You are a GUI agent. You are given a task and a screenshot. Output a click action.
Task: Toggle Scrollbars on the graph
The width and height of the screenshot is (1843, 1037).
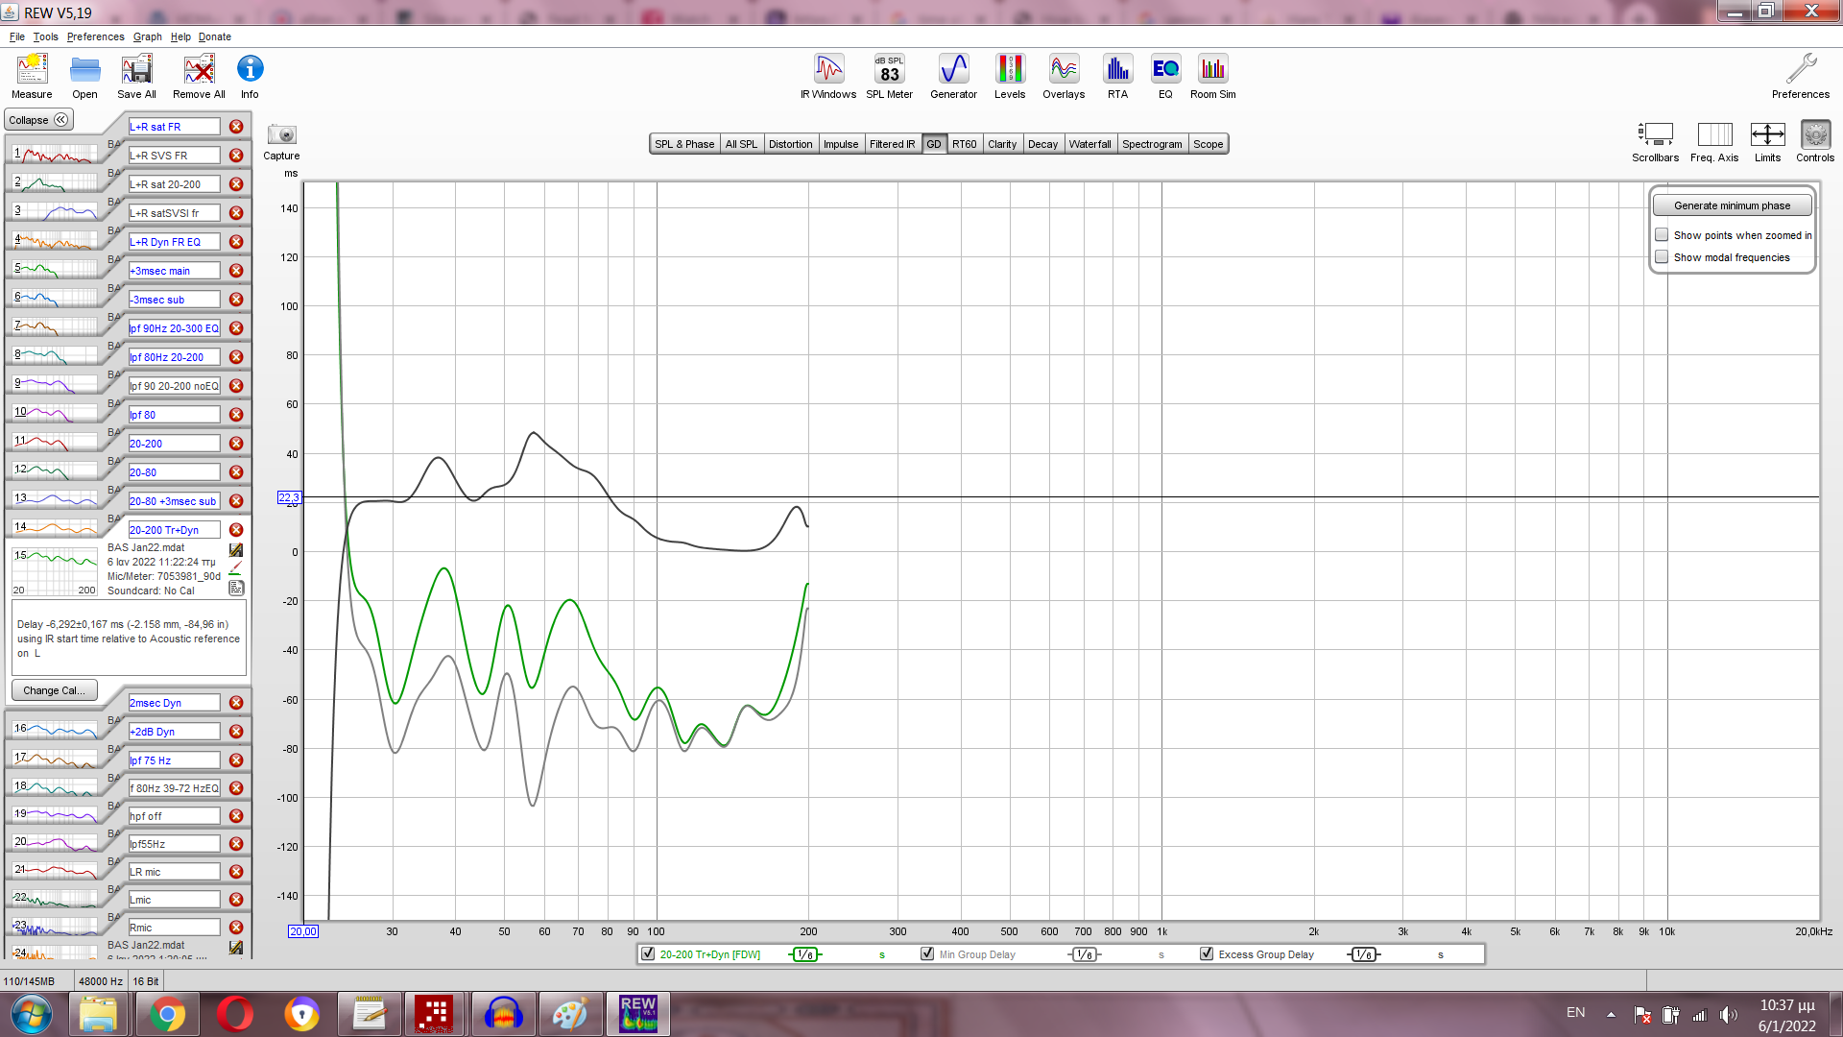[x=1655, y=135]
